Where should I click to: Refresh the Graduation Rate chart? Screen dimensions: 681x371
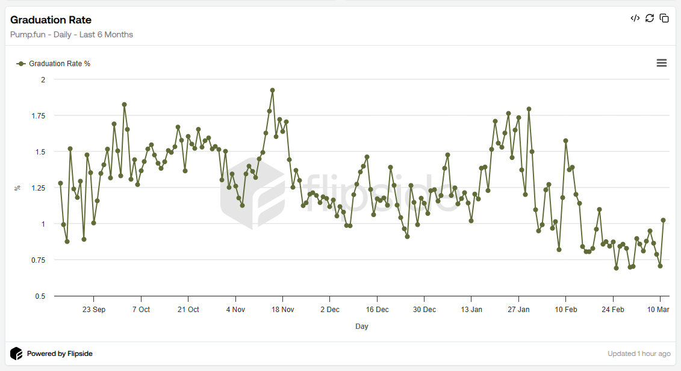pos(650,18)
